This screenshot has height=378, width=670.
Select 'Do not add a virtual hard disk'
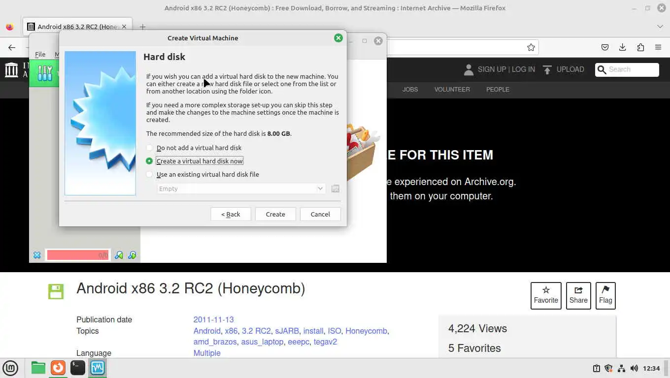pos(194,148)
